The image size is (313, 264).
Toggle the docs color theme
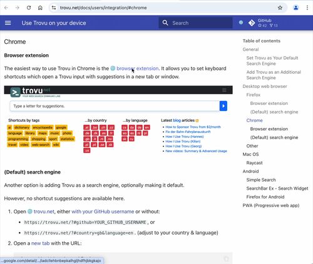click(241, 22)
